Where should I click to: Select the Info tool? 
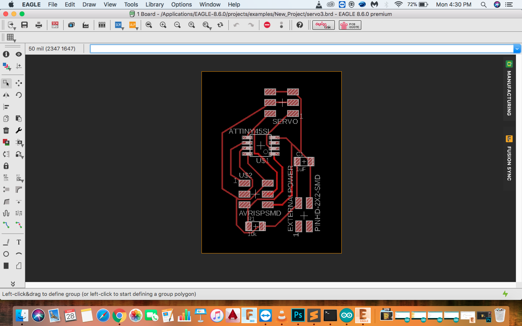pos(6,54)
